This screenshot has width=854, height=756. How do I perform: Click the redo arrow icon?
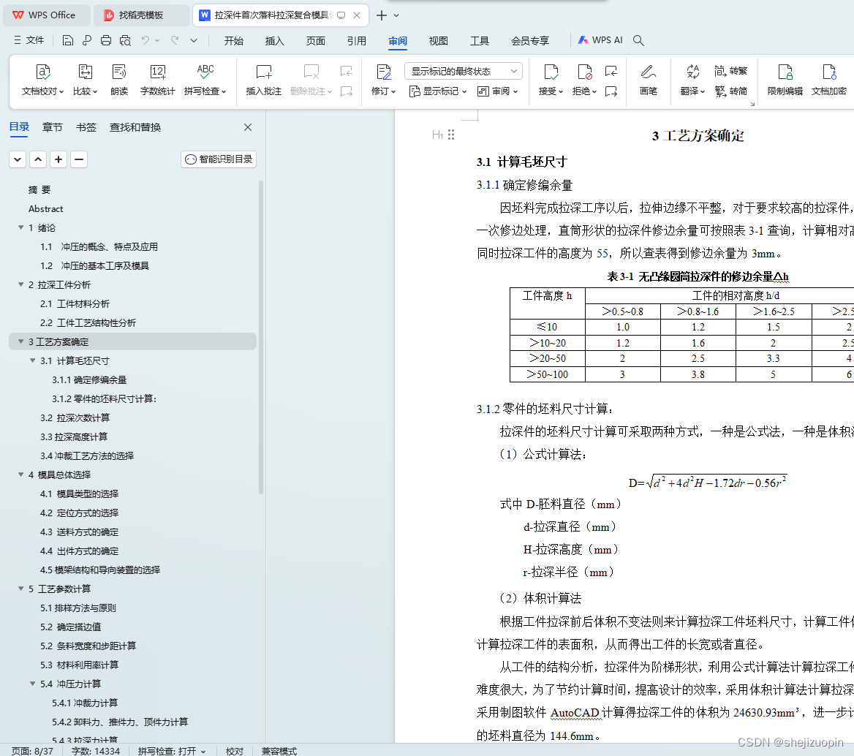tap(175, 40)
